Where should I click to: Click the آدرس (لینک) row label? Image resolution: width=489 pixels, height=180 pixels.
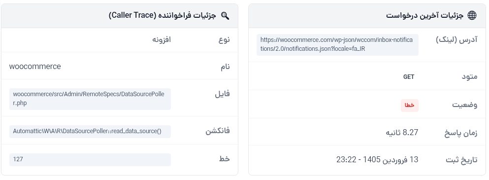coord(456,40)
